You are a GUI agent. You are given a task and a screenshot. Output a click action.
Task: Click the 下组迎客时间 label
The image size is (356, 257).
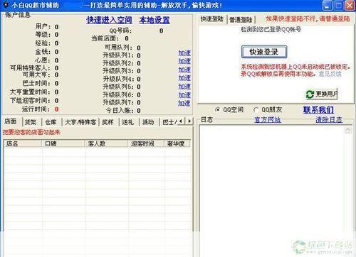(x=30, y=101)
